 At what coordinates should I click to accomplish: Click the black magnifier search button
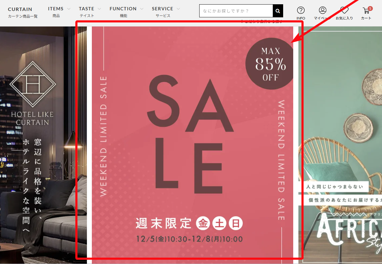(278, 11)
